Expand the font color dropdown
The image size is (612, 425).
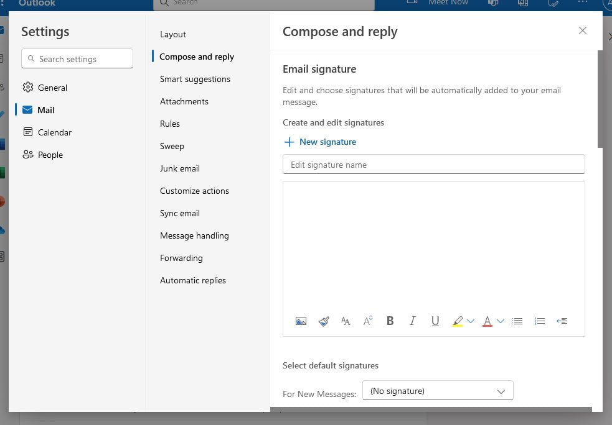pyautogui.click(x=501, y=321)
